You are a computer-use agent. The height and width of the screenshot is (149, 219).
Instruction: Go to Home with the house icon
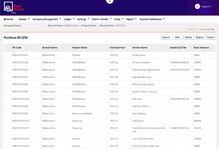click(x=8, y=19)
